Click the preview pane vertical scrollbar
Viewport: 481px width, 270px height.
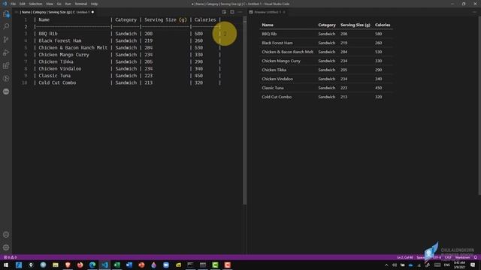click(479, 106)
